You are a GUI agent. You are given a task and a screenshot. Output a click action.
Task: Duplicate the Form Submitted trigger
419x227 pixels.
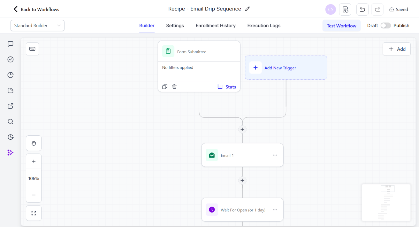coord(165,86)
